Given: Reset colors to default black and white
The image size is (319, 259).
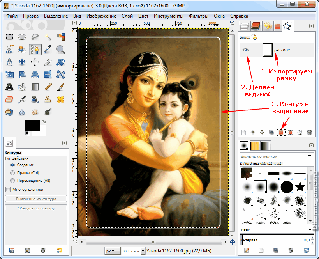Looking at the screenshot, I should pyautogui.click(x=28, y=134).
